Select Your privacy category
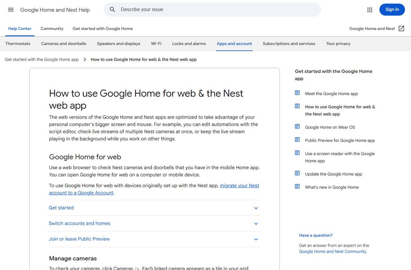Viewport: 411px width, 270px height. pos(338,44)
